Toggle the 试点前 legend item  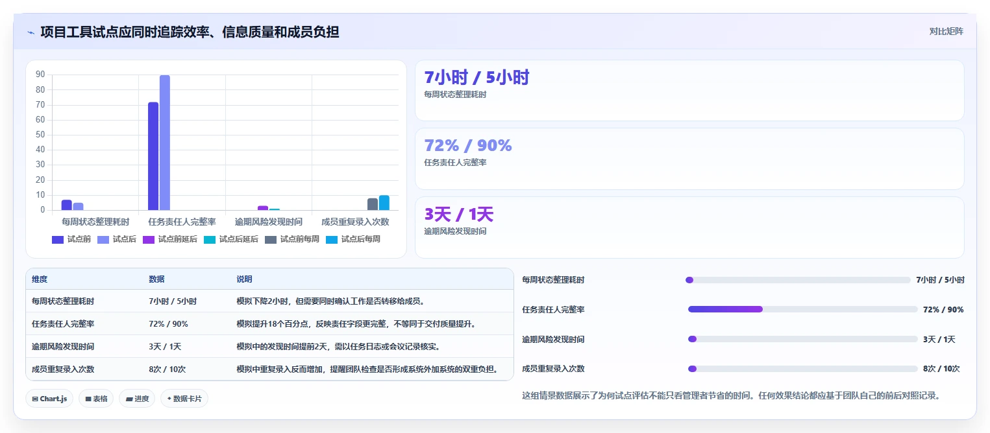(x=71, y=239)
